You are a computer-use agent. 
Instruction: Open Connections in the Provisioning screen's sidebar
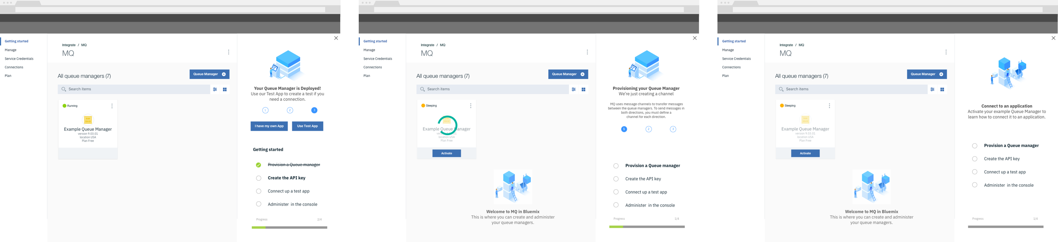pos(372,67)
